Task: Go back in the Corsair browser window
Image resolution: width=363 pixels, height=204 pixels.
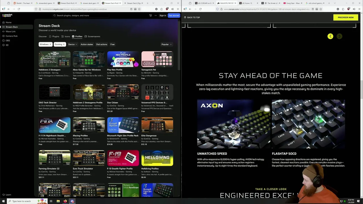Action: [190, 9]
